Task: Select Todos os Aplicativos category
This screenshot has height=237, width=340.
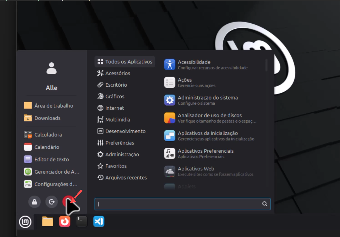Action: click(125, 62)
